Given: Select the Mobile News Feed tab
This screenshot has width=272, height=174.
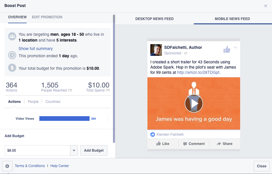Looking at the screenshot, I should 232,19.
